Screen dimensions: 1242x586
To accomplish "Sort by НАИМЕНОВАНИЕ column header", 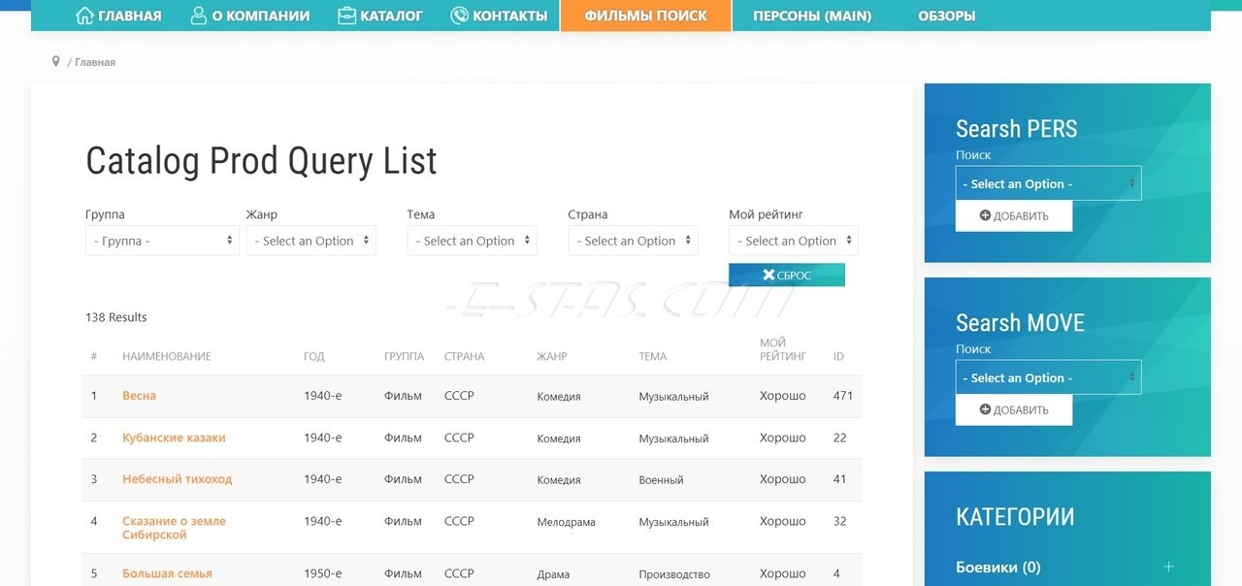I will pyautogui.click(x=167, y=357).
